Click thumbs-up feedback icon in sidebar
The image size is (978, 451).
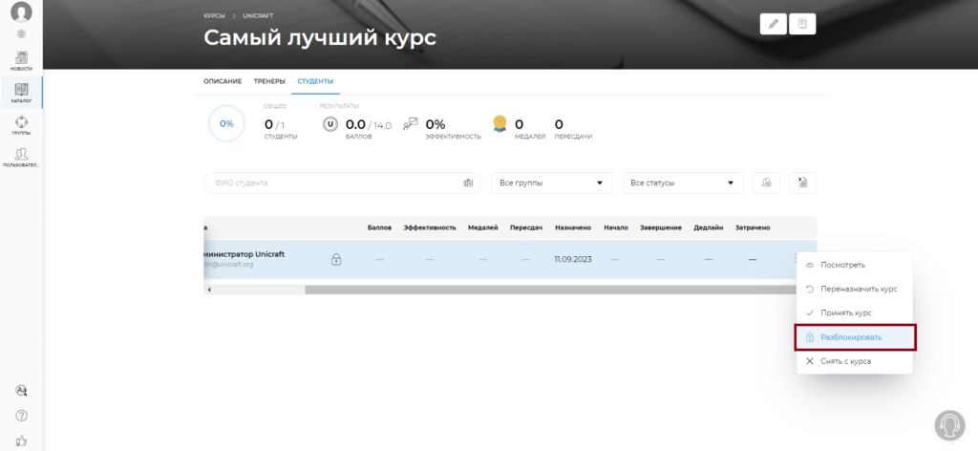(x=21, y=440)
